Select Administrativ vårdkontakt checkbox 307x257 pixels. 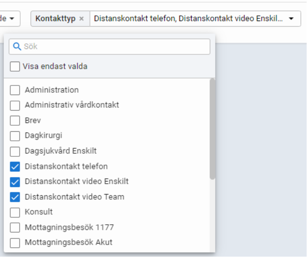pos(15,105)
